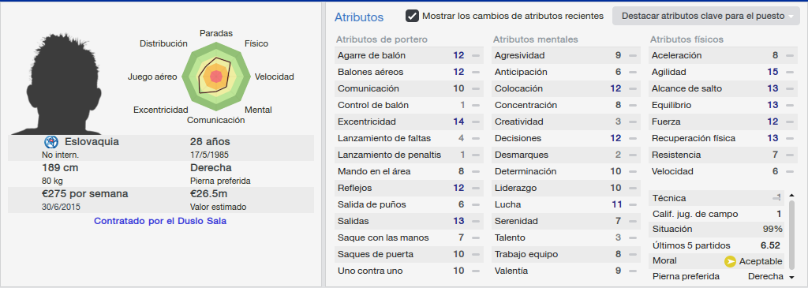
Task: Open Destacar atributos clave para el puesto dropdown
Action: pos(706,16)
